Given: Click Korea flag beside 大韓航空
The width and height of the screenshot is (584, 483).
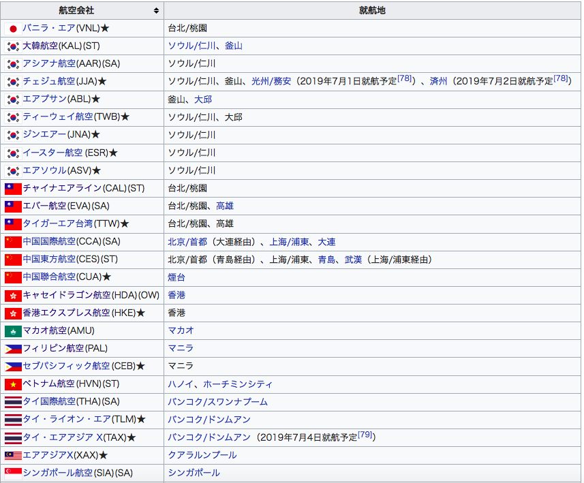Looking at the screenshot, I should (x=13, y=46).
